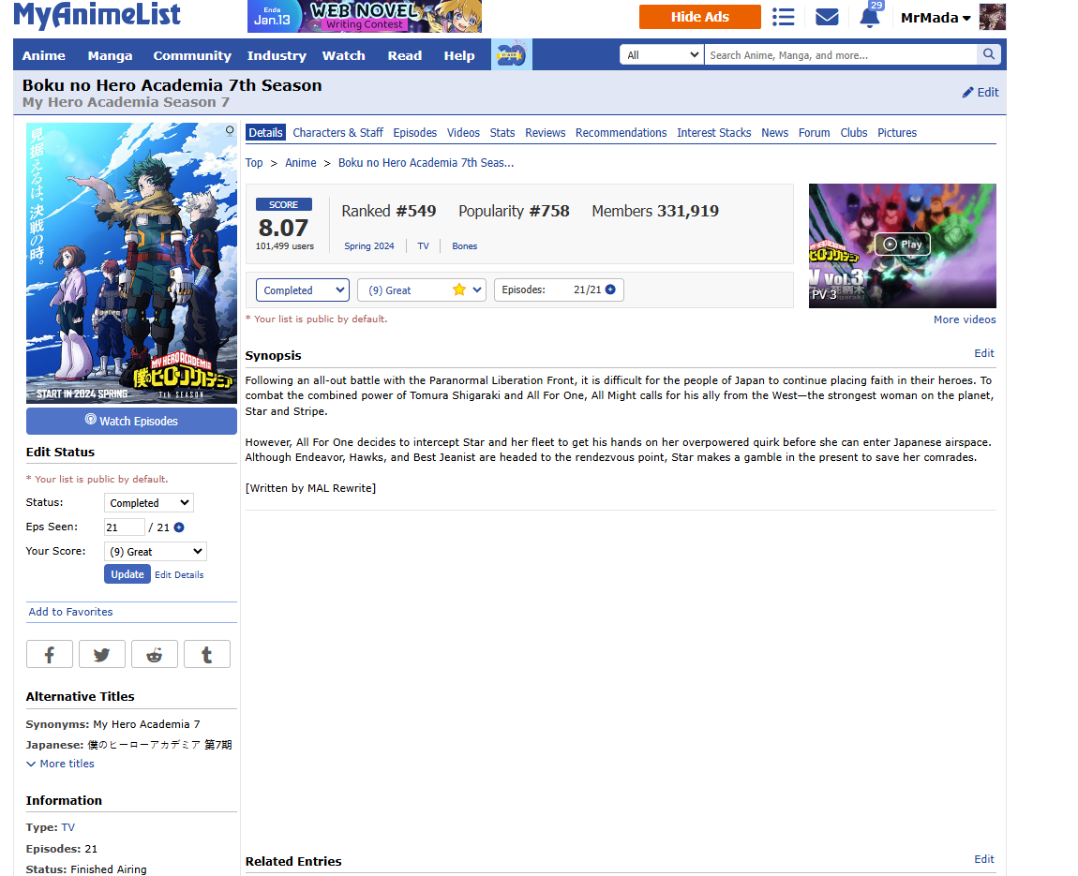The image size is (1078, 876).
Task: Open the Community menu
Action: click(x=192, y=55)
